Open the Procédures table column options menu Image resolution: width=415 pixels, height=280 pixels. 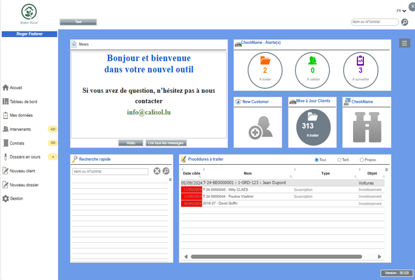[x=386, y=169]
